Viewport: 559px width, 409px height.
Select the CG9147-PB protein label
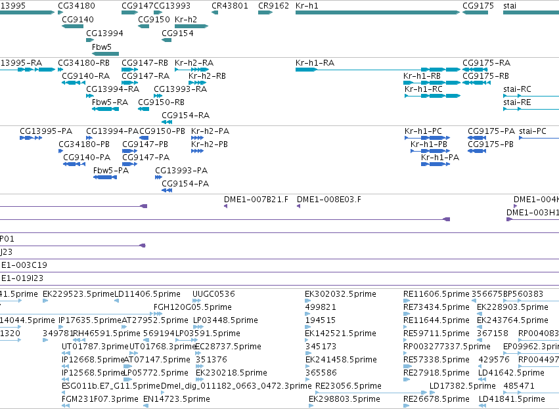tap(145, 144)
